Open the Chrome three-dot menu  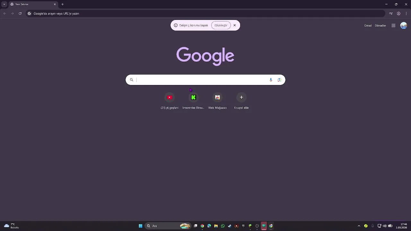click(406, 13)
